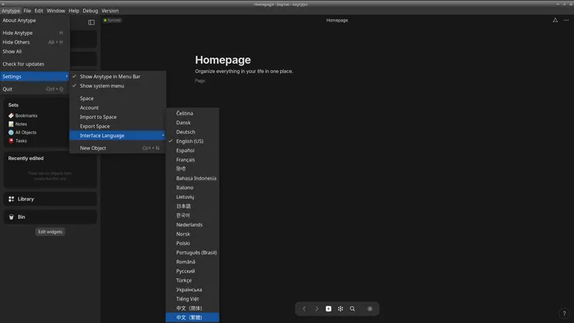The width and height of the screenshot is (574, 323).
Task: Switch language to Tiếng Việt
Action: pyautogui.click(x=192, y=299)
